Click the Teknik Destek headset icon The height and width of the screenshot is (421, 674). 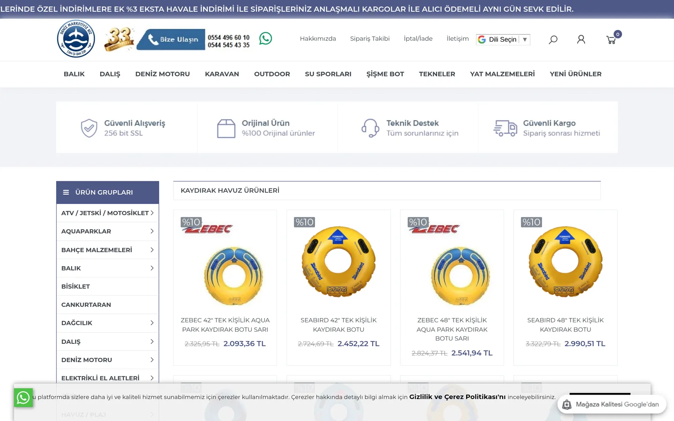[370, 128]
